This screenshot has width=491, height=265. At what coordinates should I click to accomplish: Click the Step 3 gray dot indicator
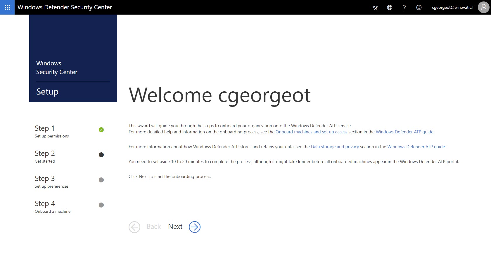[x=101, y=180]
